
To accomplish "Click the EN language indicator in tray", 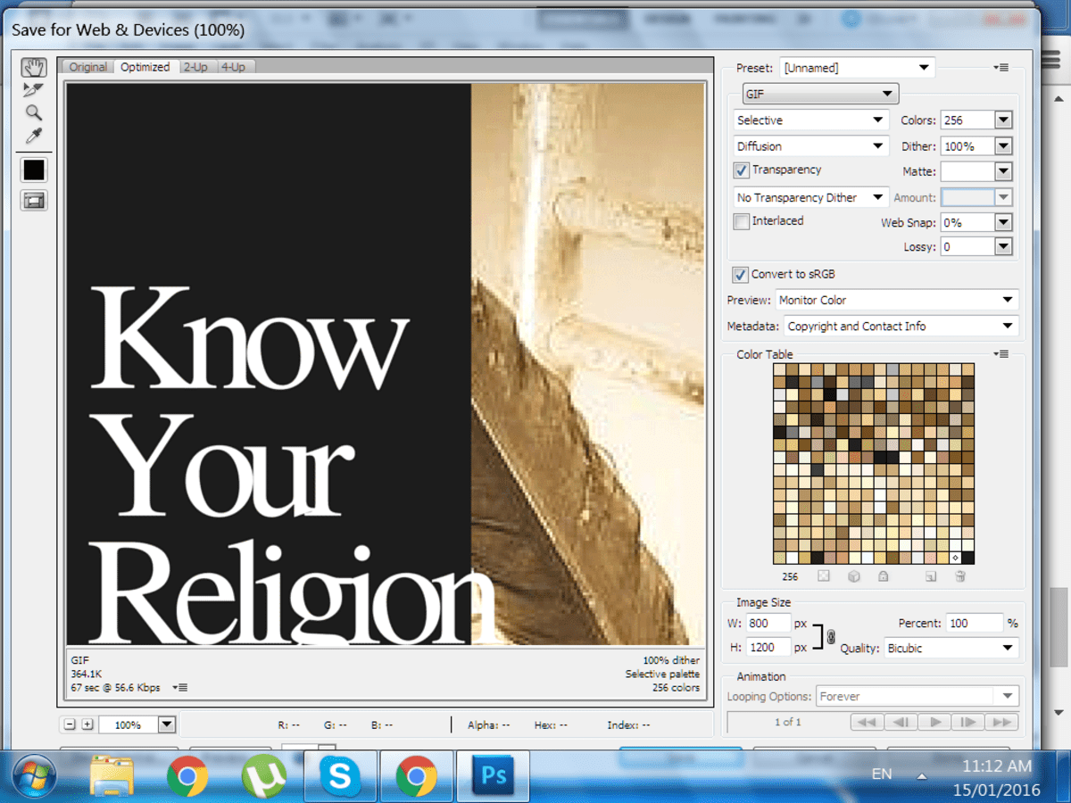I will (x=882, y=774).
